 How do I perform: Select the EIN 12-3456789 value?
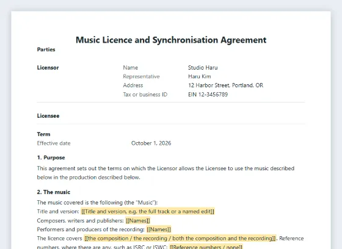(x=208, y=95)
